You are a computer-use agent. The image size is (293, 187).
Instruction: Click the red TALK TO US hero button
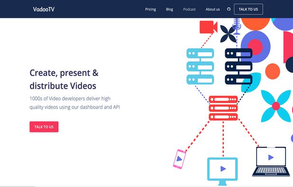(44, 127)
